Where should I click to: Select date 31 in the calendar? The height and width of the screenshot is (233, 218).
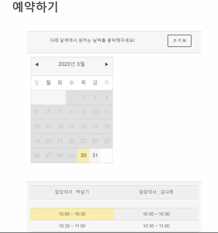pos(95,155)
